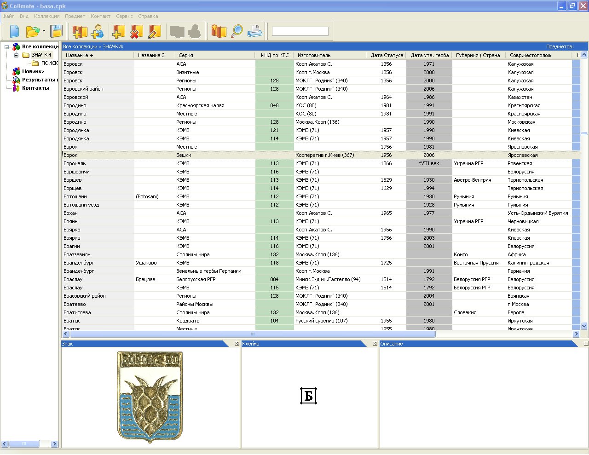
Task: Click the Print toolbar icon
Action: 254,31
